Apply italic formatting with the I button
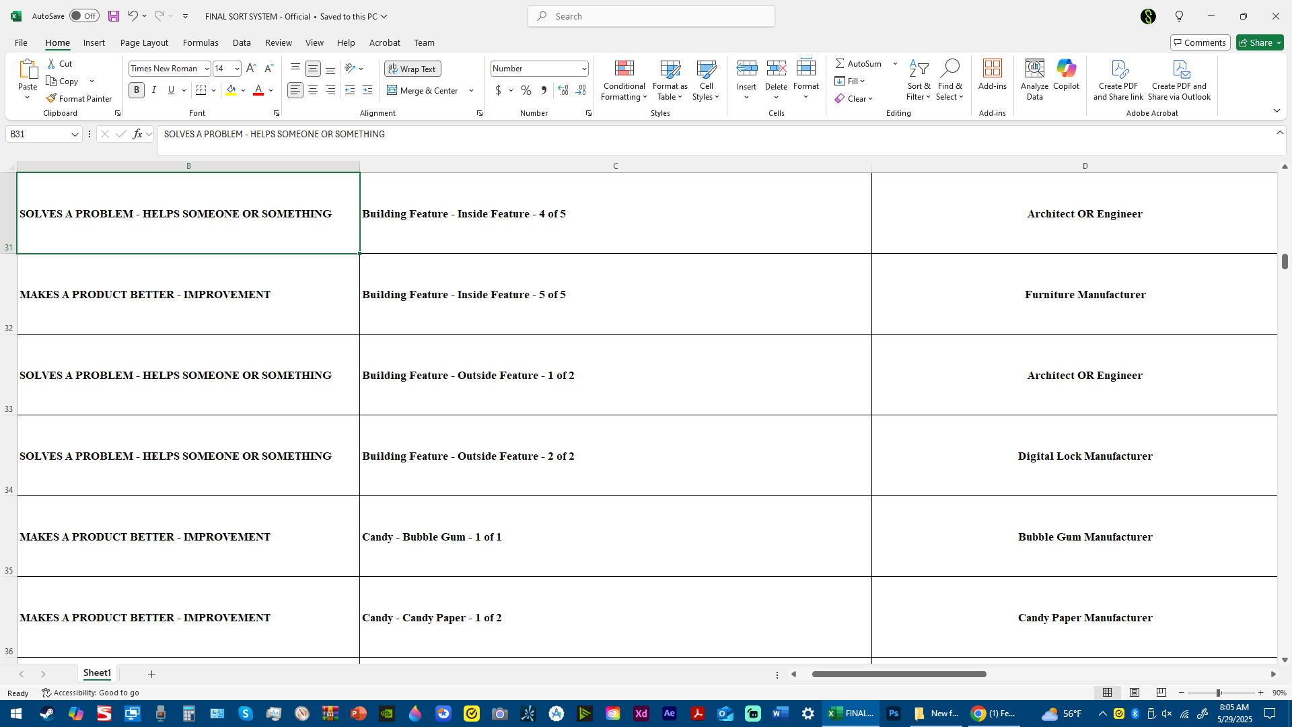The image size is (1292, 727). (154, 90)
